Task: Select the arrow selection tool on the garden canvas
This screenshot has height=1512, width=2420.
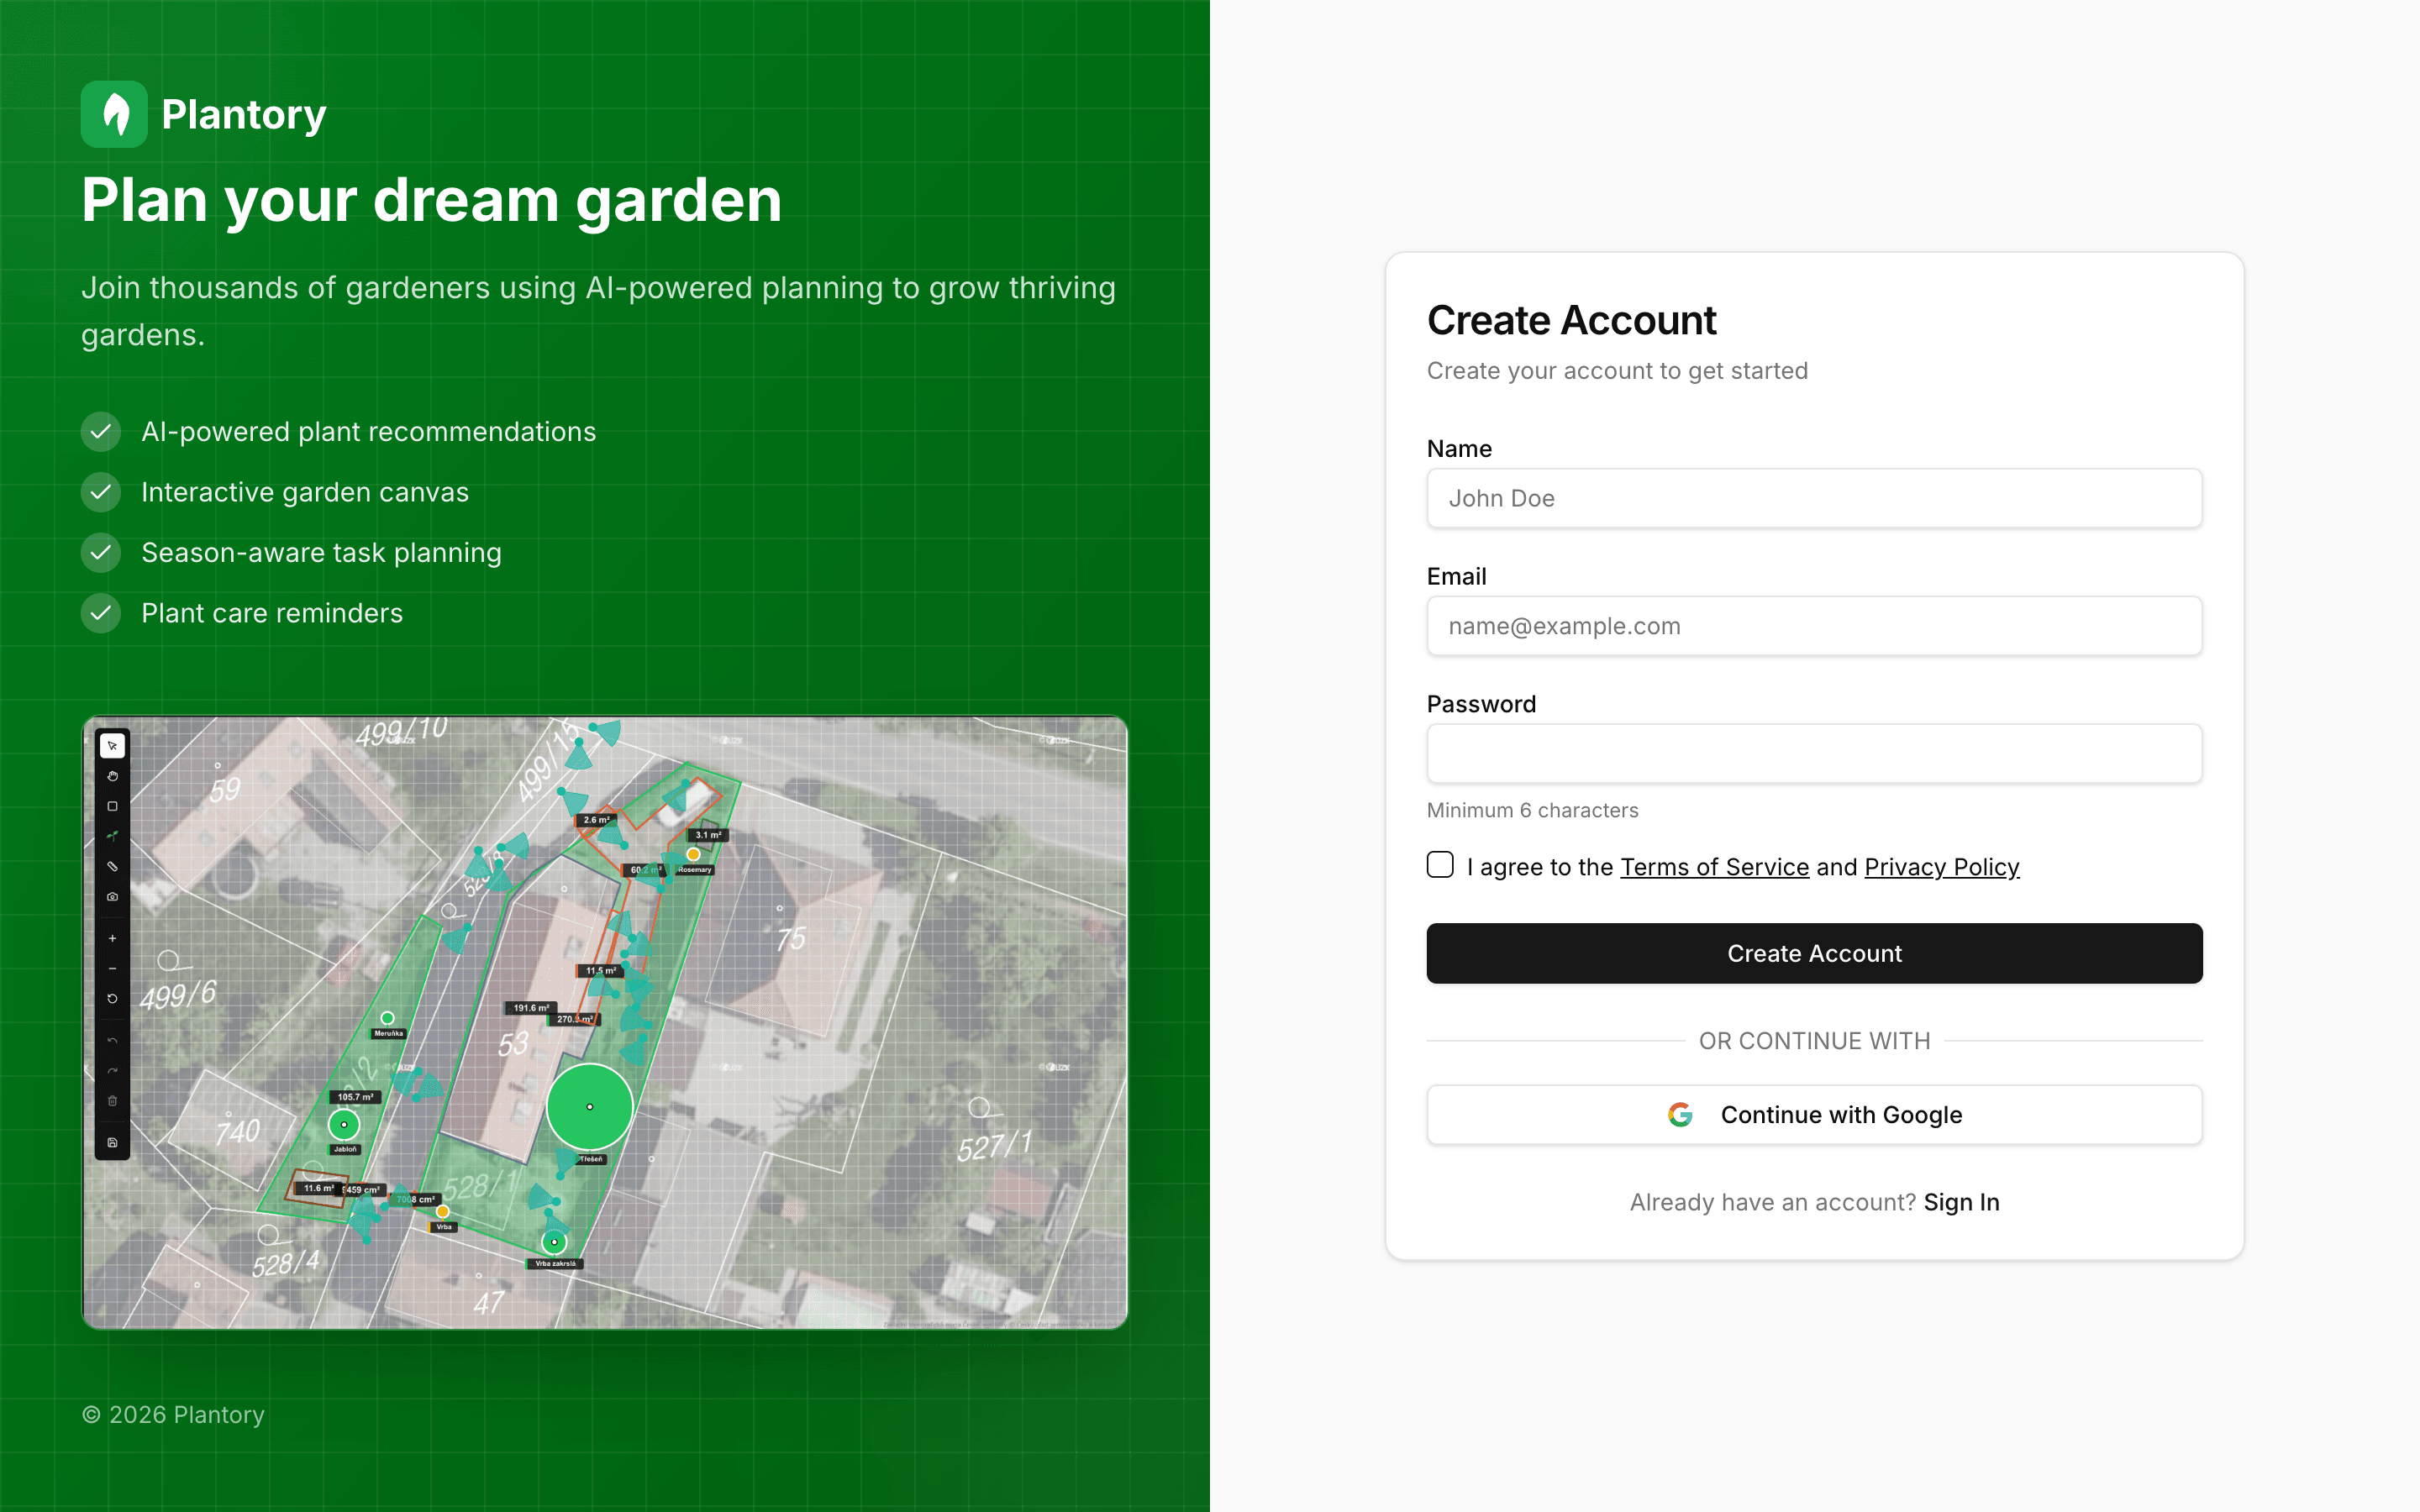Action: click(x=112, y=748)
